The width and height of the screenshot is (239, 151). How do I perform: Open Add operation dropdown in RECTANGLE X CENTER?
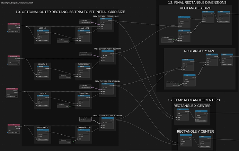pyautogui.click(x=183, y=114)
